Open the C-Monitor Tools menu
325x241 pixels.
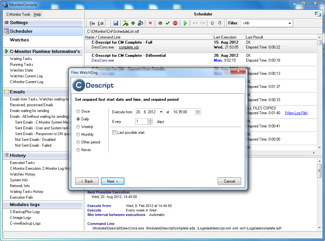point(18,14)
